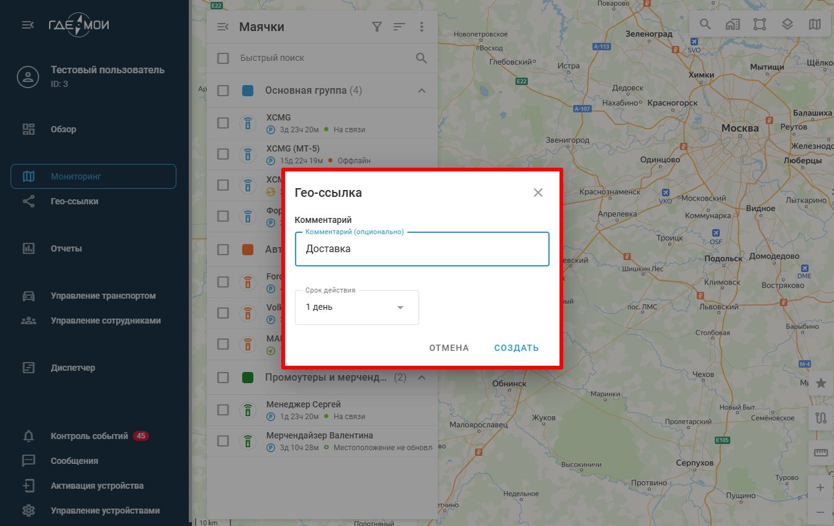Image resolution: width=834 pixels, height=526 pixels.
Task: Check the Менеджер Сергей checkbox
Action: tap(223, 410)
